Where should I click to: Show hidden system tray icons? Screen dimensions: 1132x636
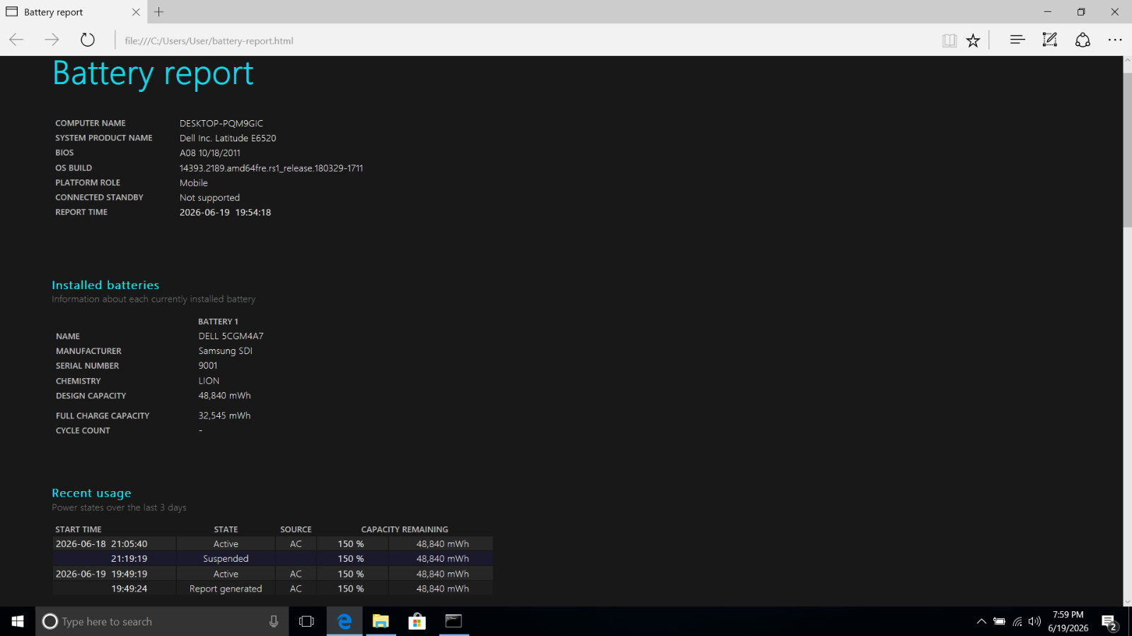(x=981, y=622)
